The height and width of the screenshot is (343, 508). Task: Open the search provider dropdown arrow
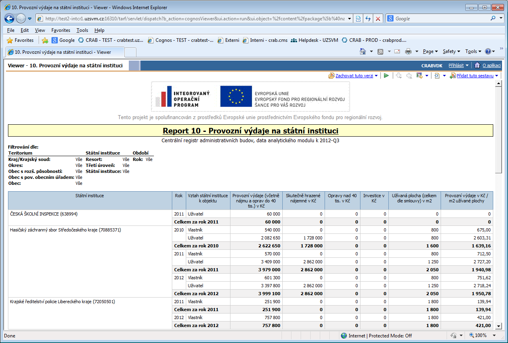point(501,18)
